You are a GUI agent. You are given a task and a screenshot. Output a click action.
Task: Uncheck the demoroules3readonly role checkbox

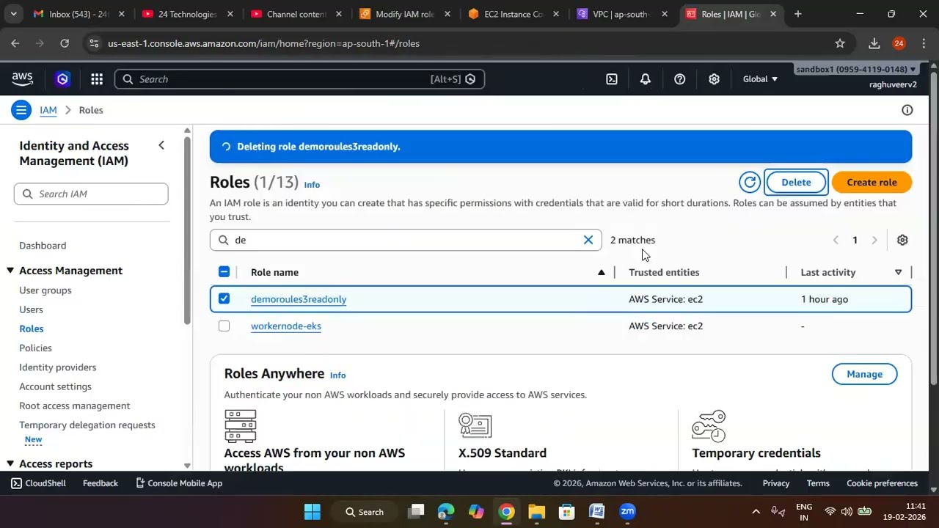coord(224,298)
